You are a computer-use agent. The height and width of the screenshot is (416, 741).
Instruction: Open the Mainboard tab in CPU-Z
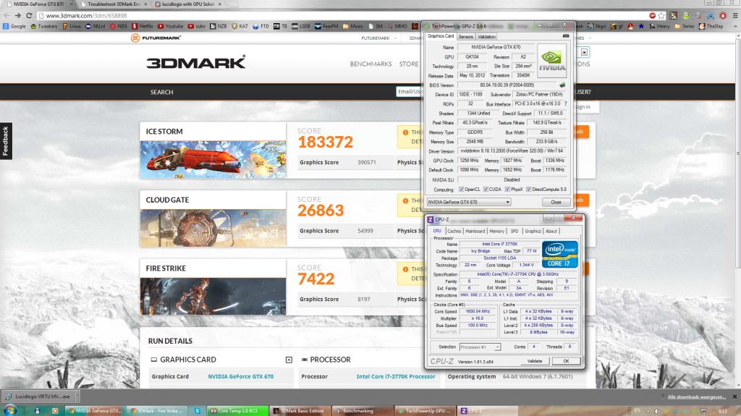coord(475,232)
